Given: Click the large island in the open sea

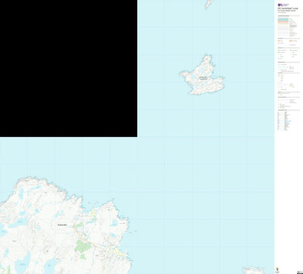Looking at the screenshot, I should [202, 75].
